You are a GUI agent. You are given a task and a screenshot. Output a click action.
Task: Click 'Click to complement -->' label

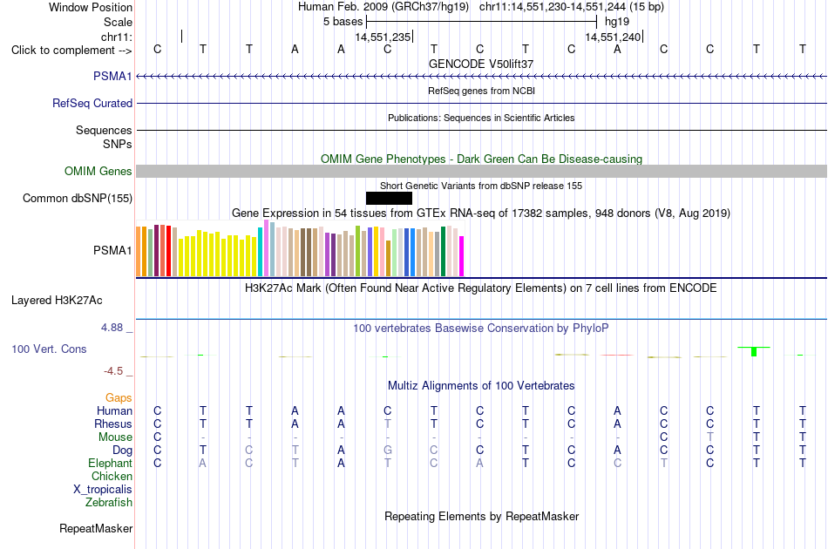71,51
